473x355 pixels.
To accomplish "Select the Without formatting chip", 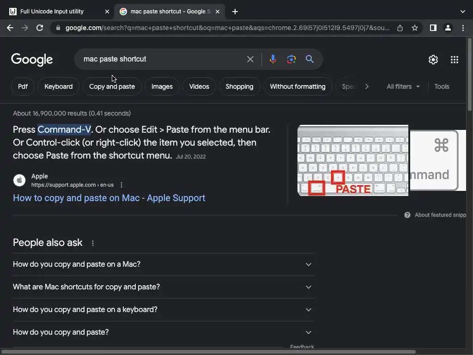I will pyautogui.click(x=298, y=86).
